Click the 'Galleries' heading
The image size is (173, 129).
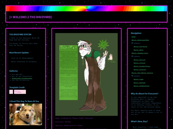[x=13, y=71]
